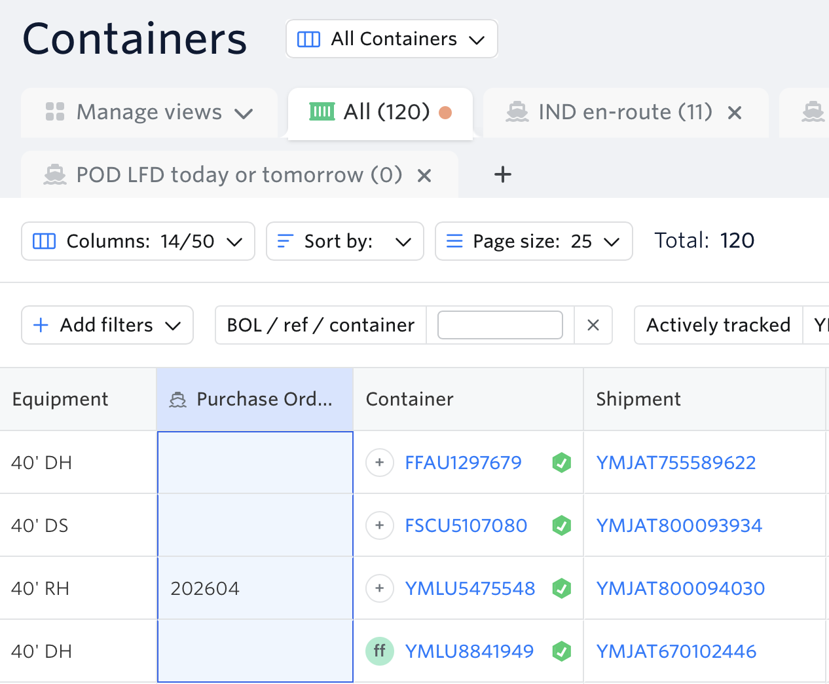
Task: Click the plus icon beside container FFAU1297679
Action: point(379,463)
